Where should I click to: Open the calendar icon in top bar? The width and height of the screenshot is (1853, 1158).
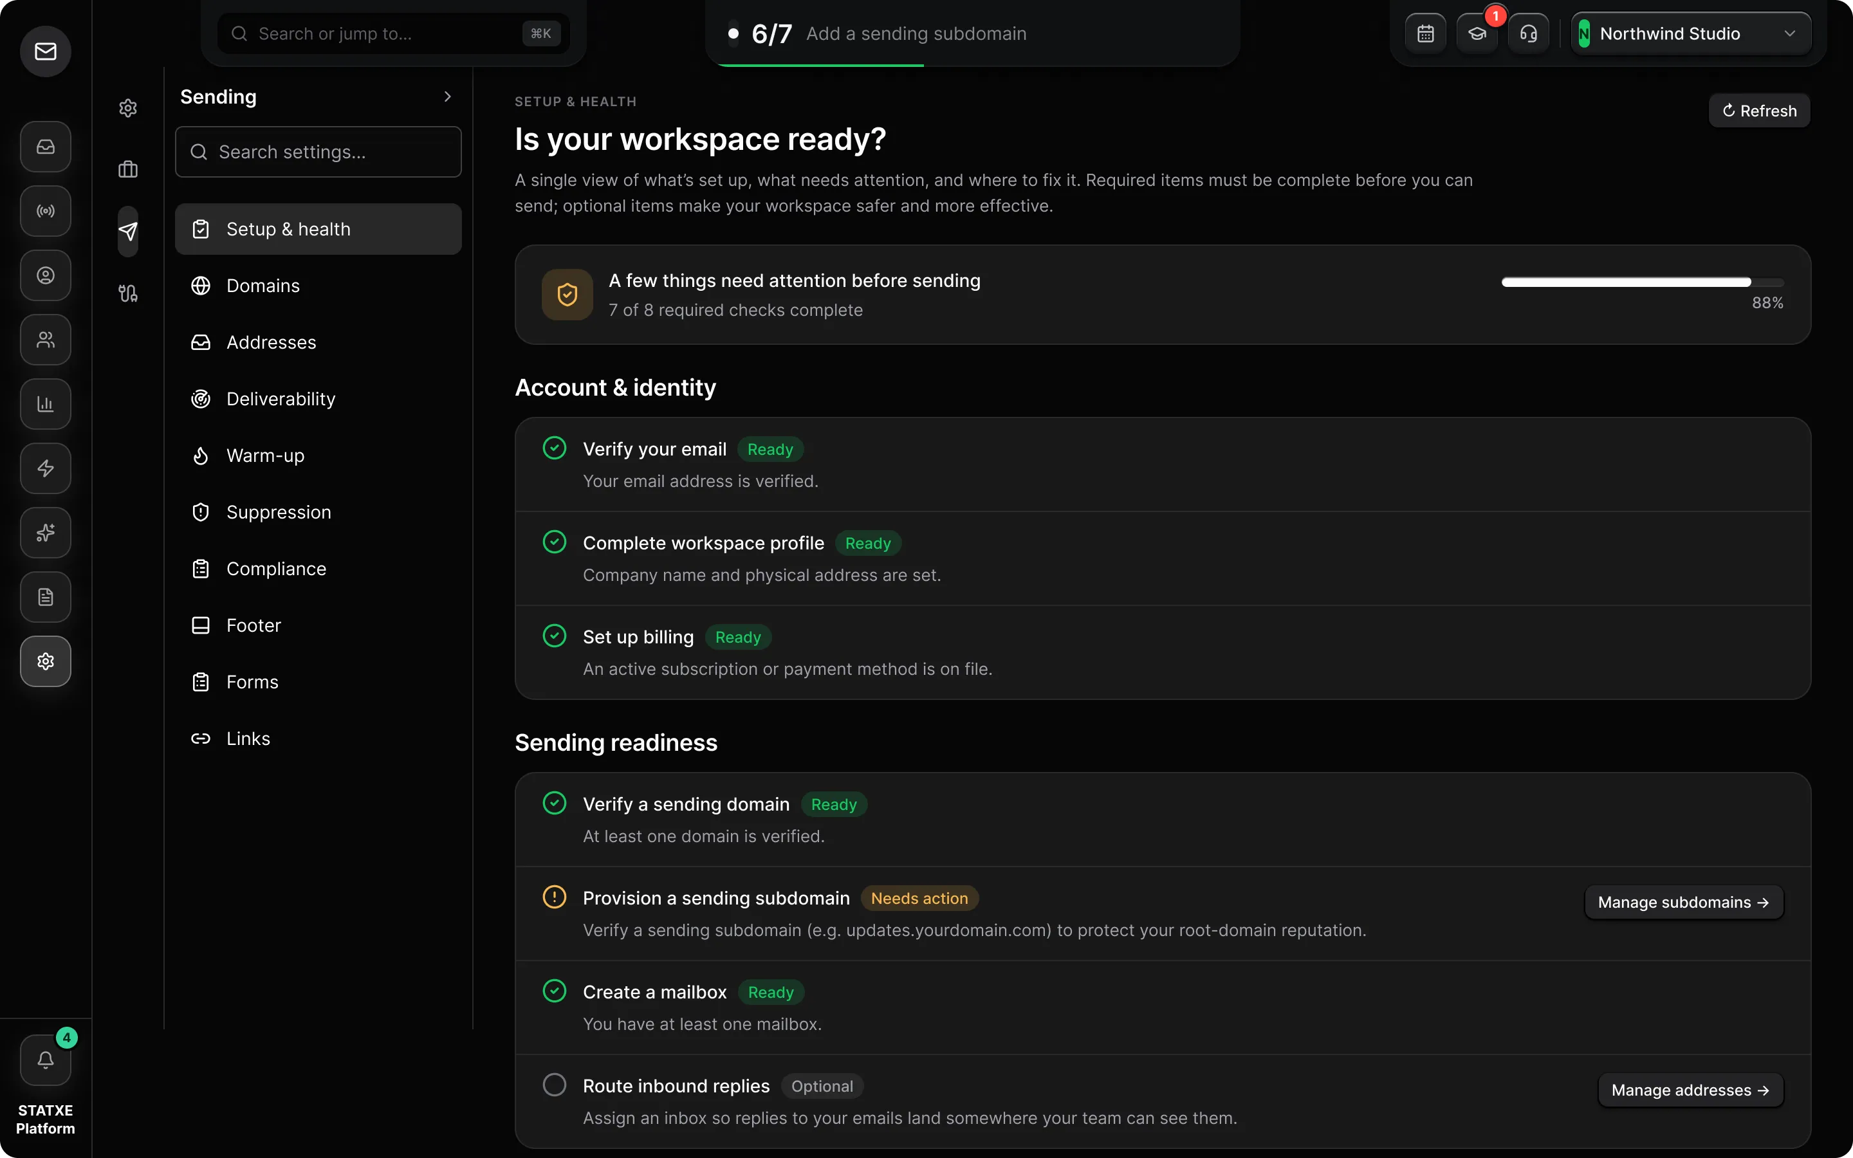(1425, 33)
